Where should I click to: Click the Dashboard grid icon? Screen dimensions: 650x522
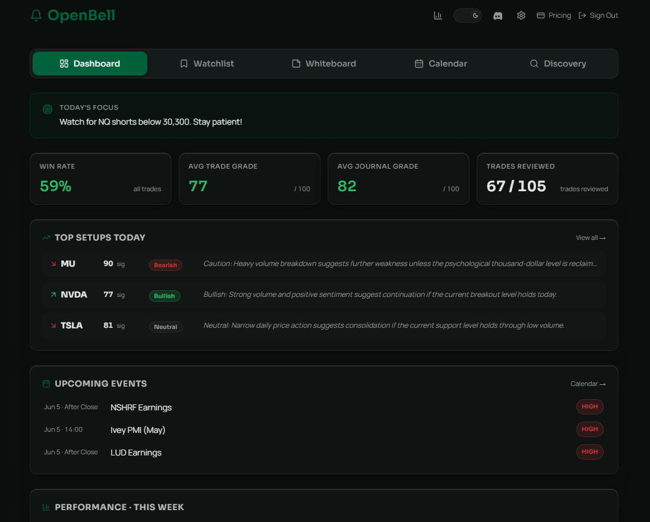pyautogui.click(x=64, y=64)
